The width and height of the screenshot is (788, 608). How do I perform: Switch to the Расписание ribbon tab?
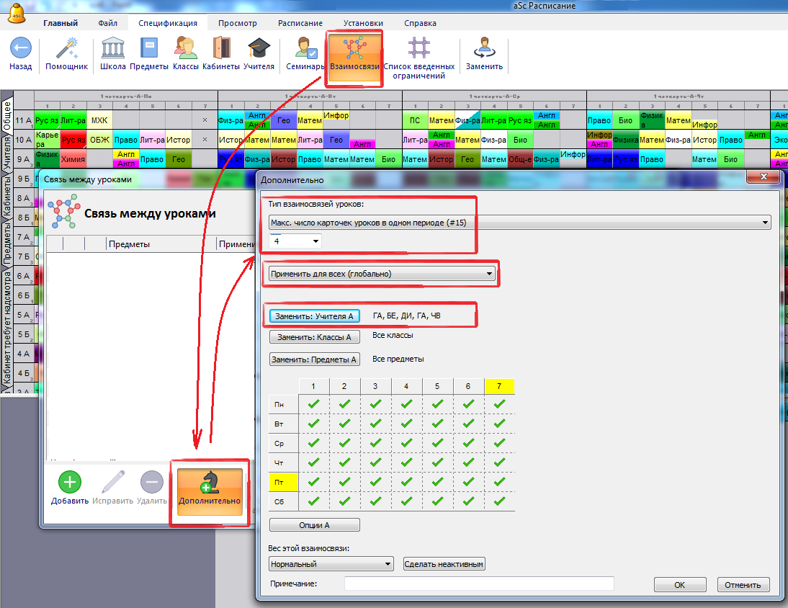[300, 23]
